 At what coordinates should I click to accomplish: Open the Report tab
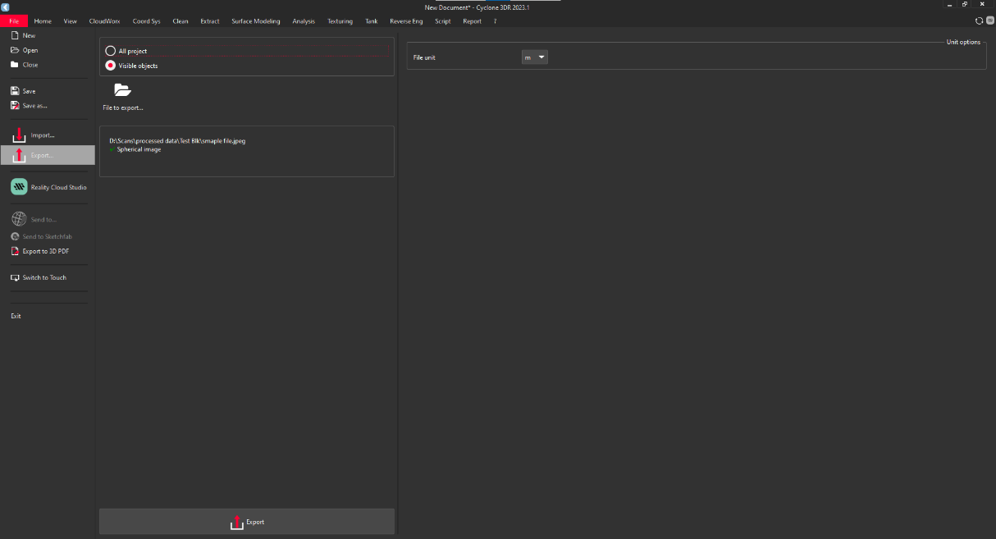coord(472,21)
